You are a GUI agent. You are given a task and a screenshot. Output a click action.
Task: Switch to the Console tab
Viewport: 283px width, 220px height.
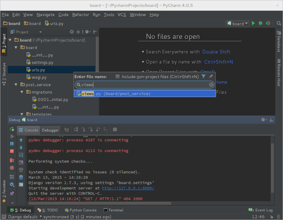click(29, 130)
